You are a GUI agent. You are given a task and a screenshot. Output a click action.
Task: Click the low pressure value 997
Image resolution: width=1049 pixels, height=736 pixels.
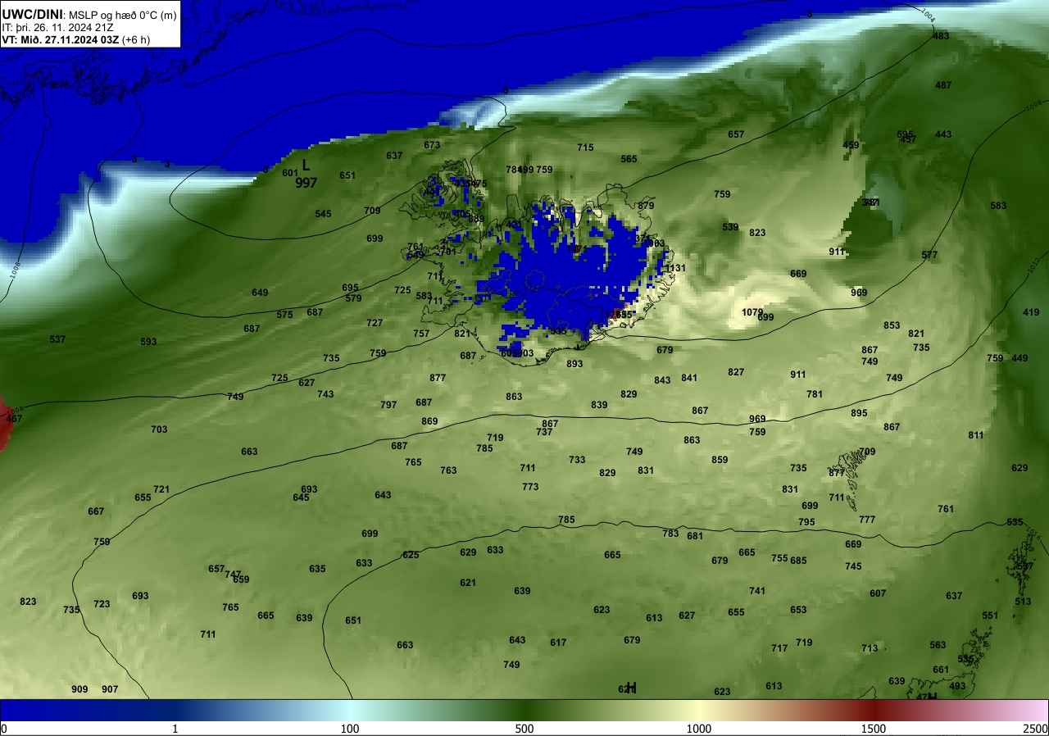pyautogui.click(x=307, y=183)
